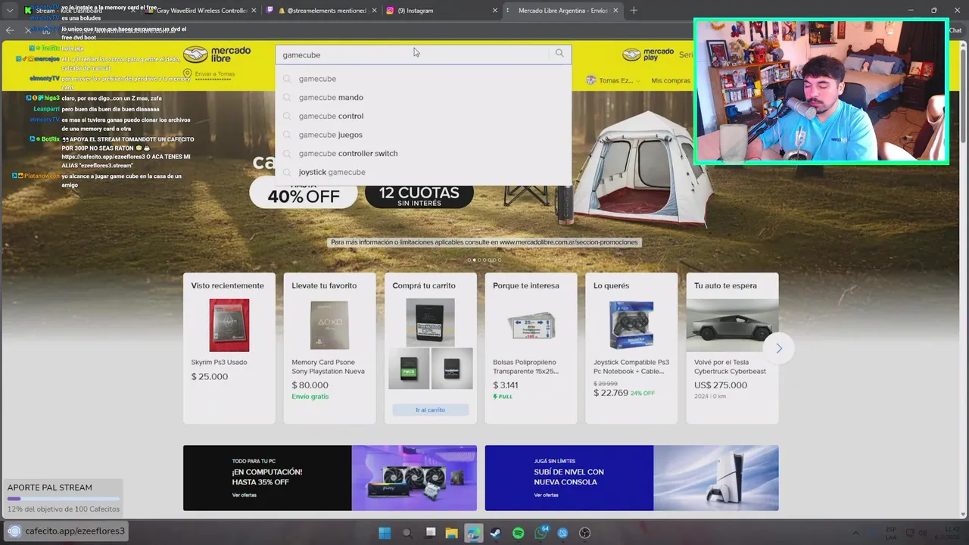969x545 pixels.
Task: Open File Explorer from taskbar
Action: tap(451, 533)
